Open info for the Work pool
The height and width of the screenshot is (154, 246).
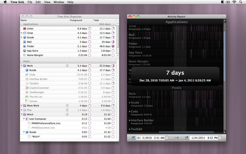coord(67,66)
